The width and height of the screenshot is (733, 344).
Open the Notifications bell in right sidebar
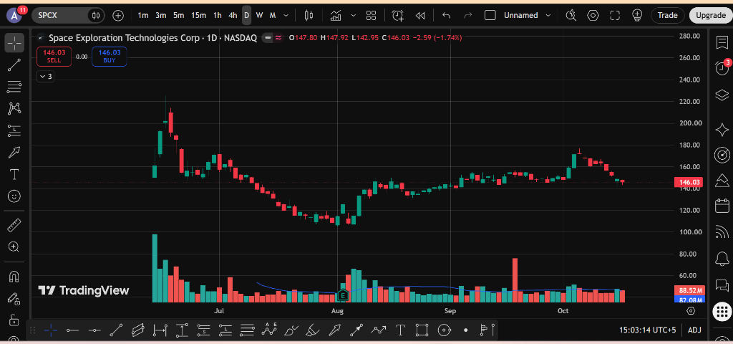point(722,258)
